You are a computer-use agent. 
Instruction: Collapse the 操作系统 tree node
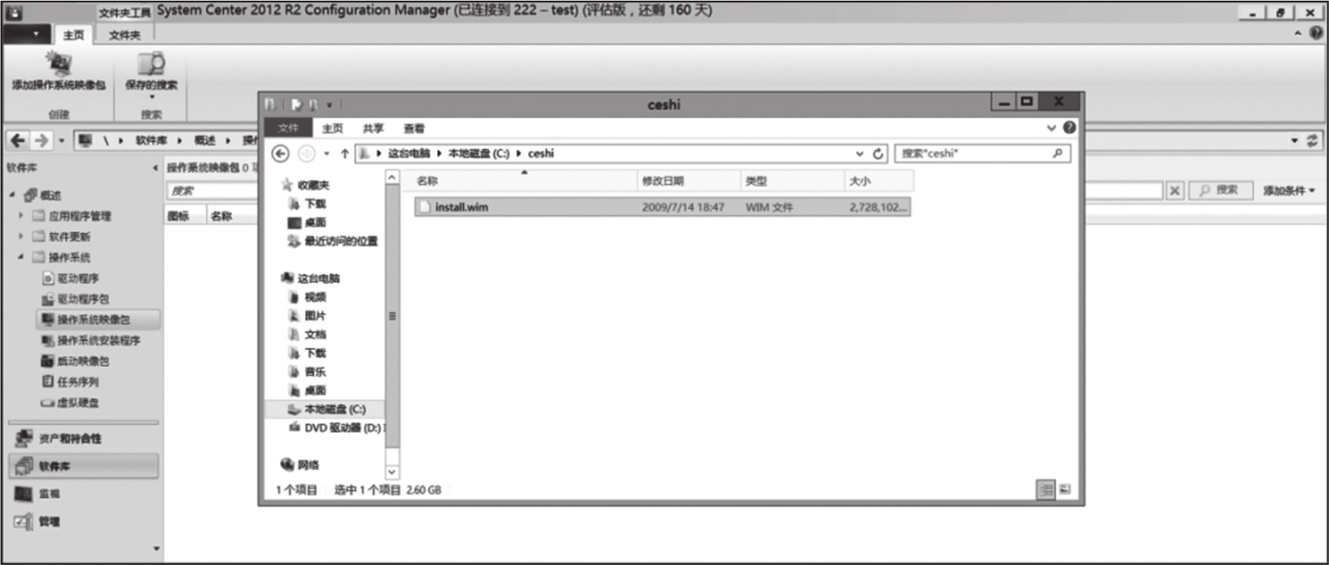pos(20,257)
